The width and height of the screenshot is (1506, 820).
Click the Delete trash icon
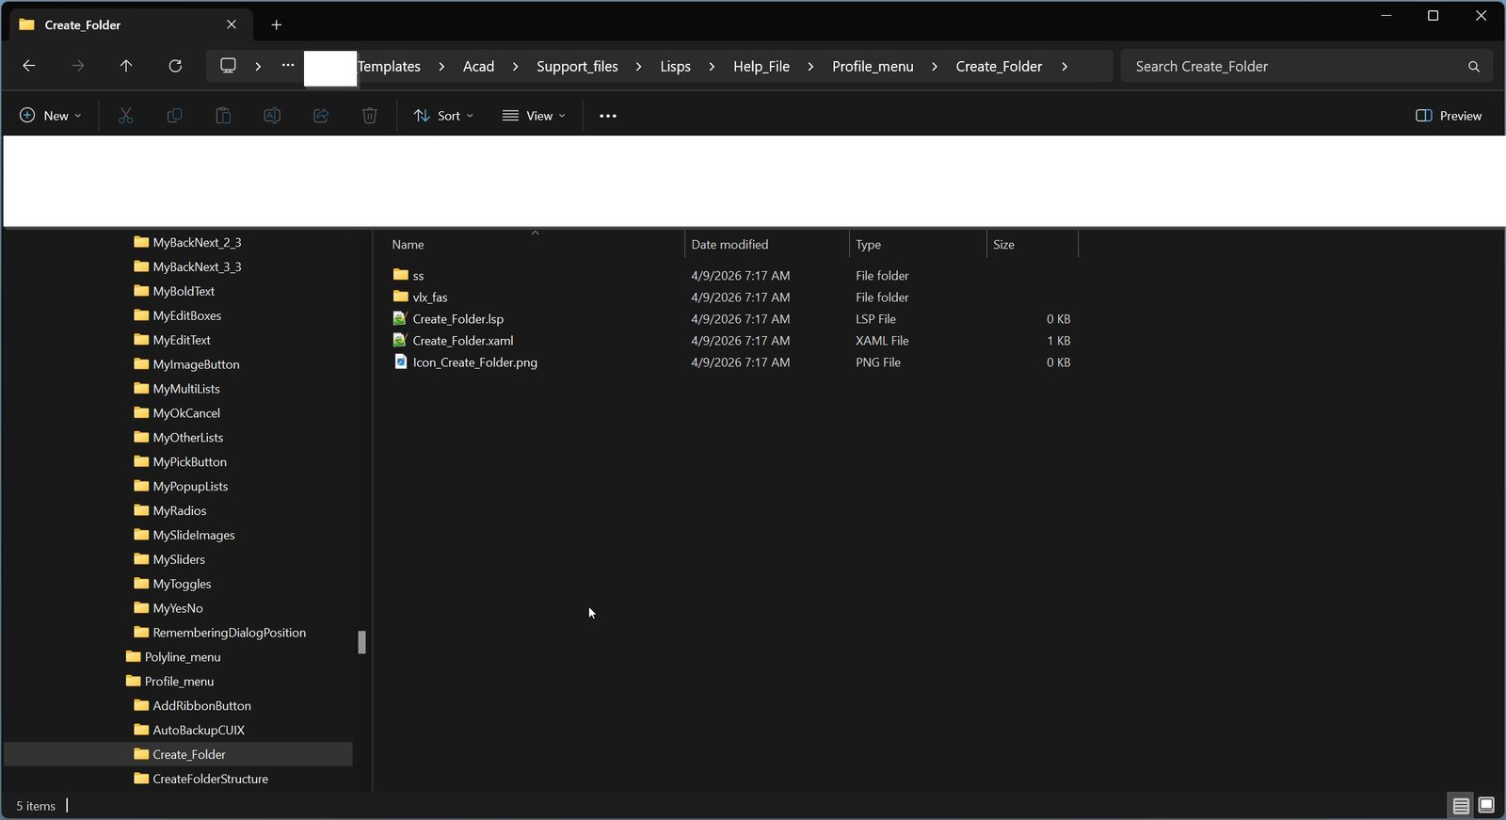pos(370,116)
